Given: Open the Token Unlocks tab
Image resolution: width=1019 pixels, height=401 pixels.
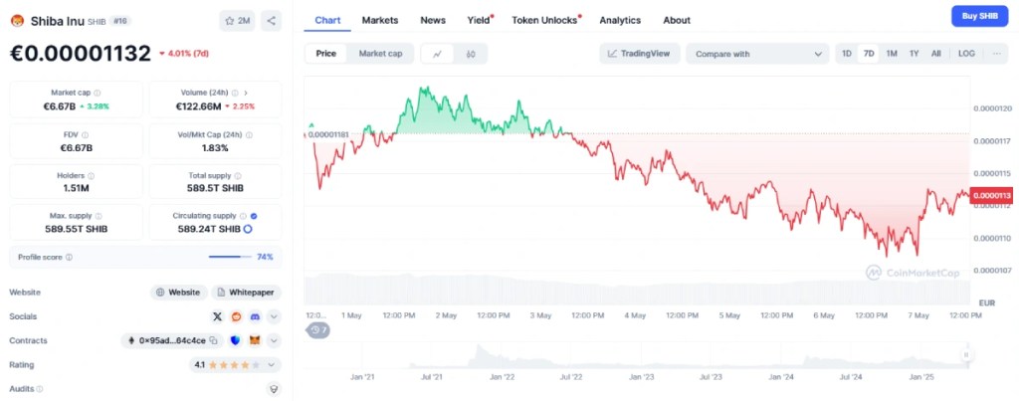Looking at the screenshot, I should click(x=545, y=20).
